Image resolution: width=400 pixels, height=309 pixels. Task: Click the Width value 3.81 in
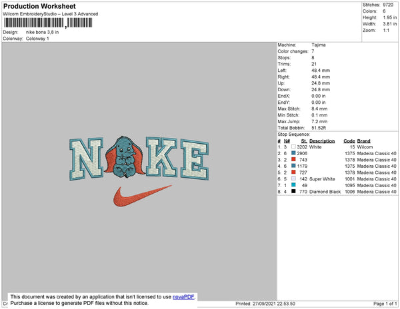(390, 24)
